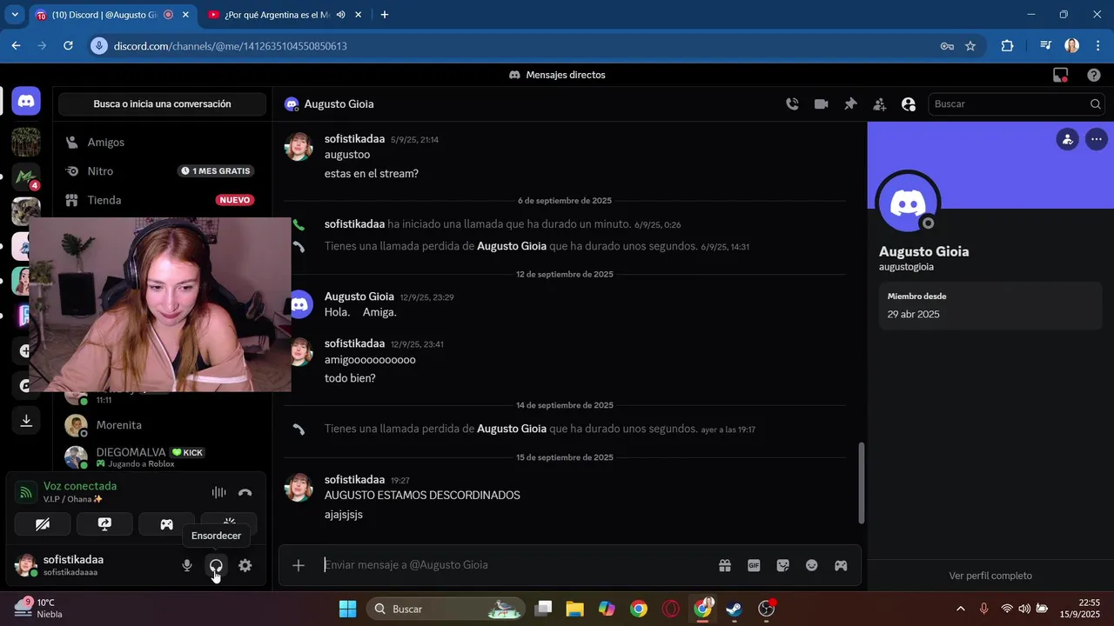Screen dimensions: 1114x626
Task: Open the Tienda shop page
Action: coord(162,200)
